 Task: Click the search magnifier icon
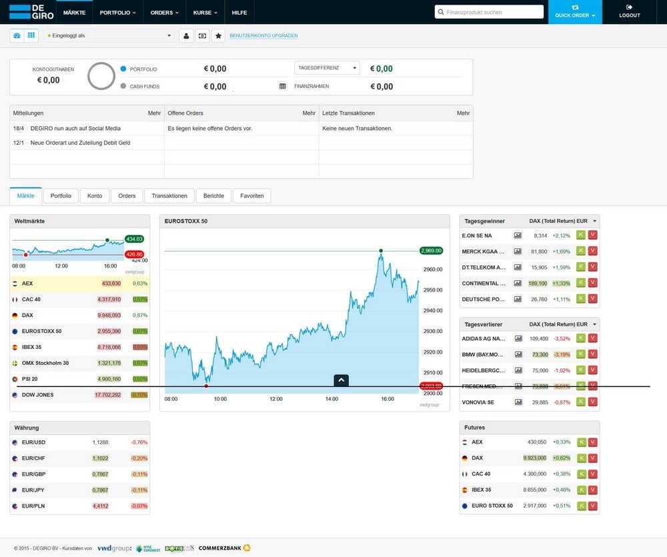(441, 12)
